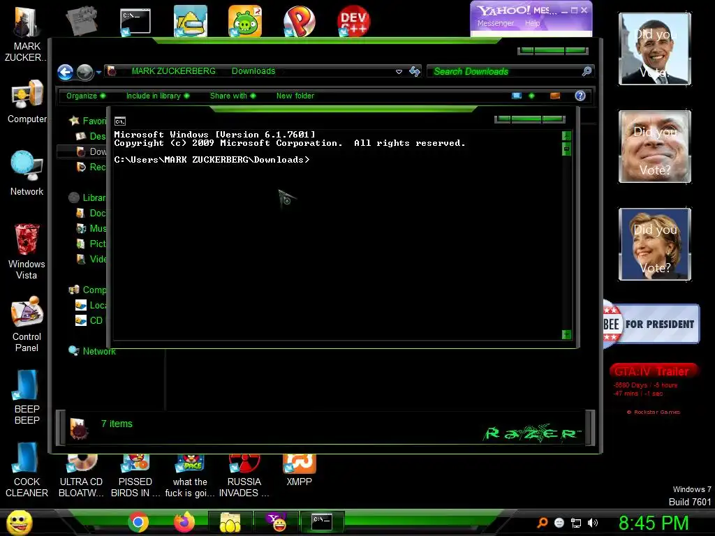Viewport: 715px width, 536px height.
Task: Select Music library in navigation pane
Action: tap(91, 228)
